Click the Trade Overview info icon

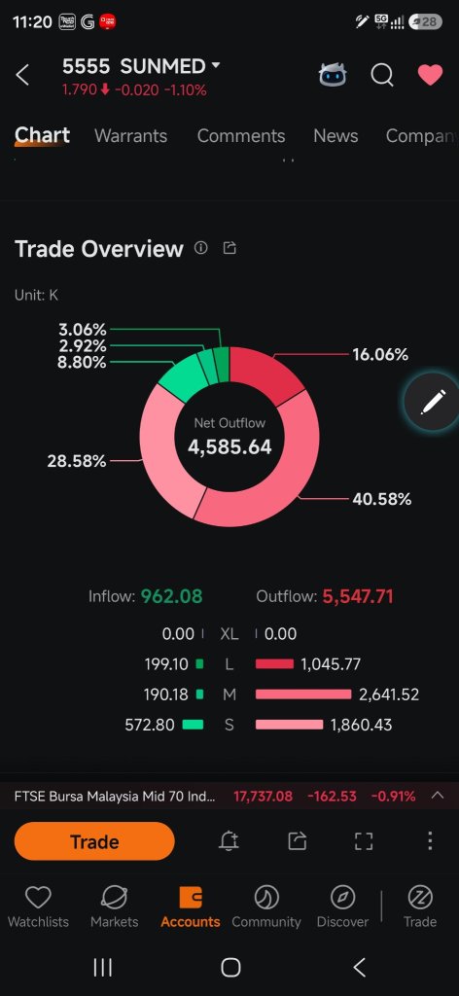pos(201,248)
